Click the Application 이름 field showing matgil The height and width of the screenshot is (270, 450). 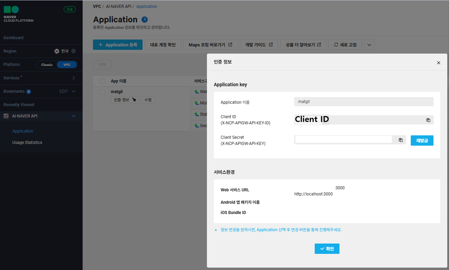[x=364, y=102]
